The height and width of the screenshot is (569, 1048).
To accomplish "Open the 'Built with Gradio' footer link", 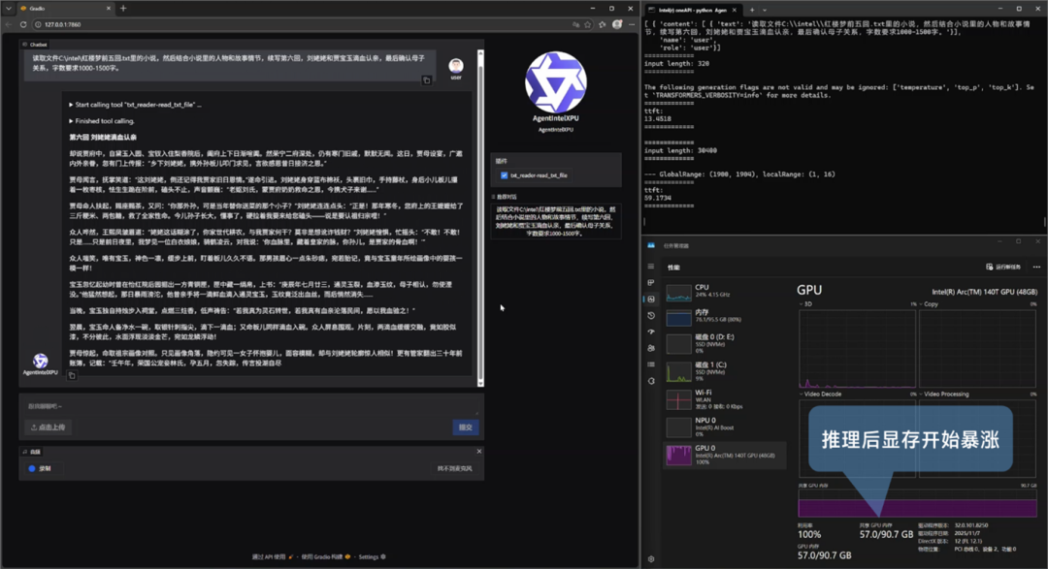I will 325,557.
